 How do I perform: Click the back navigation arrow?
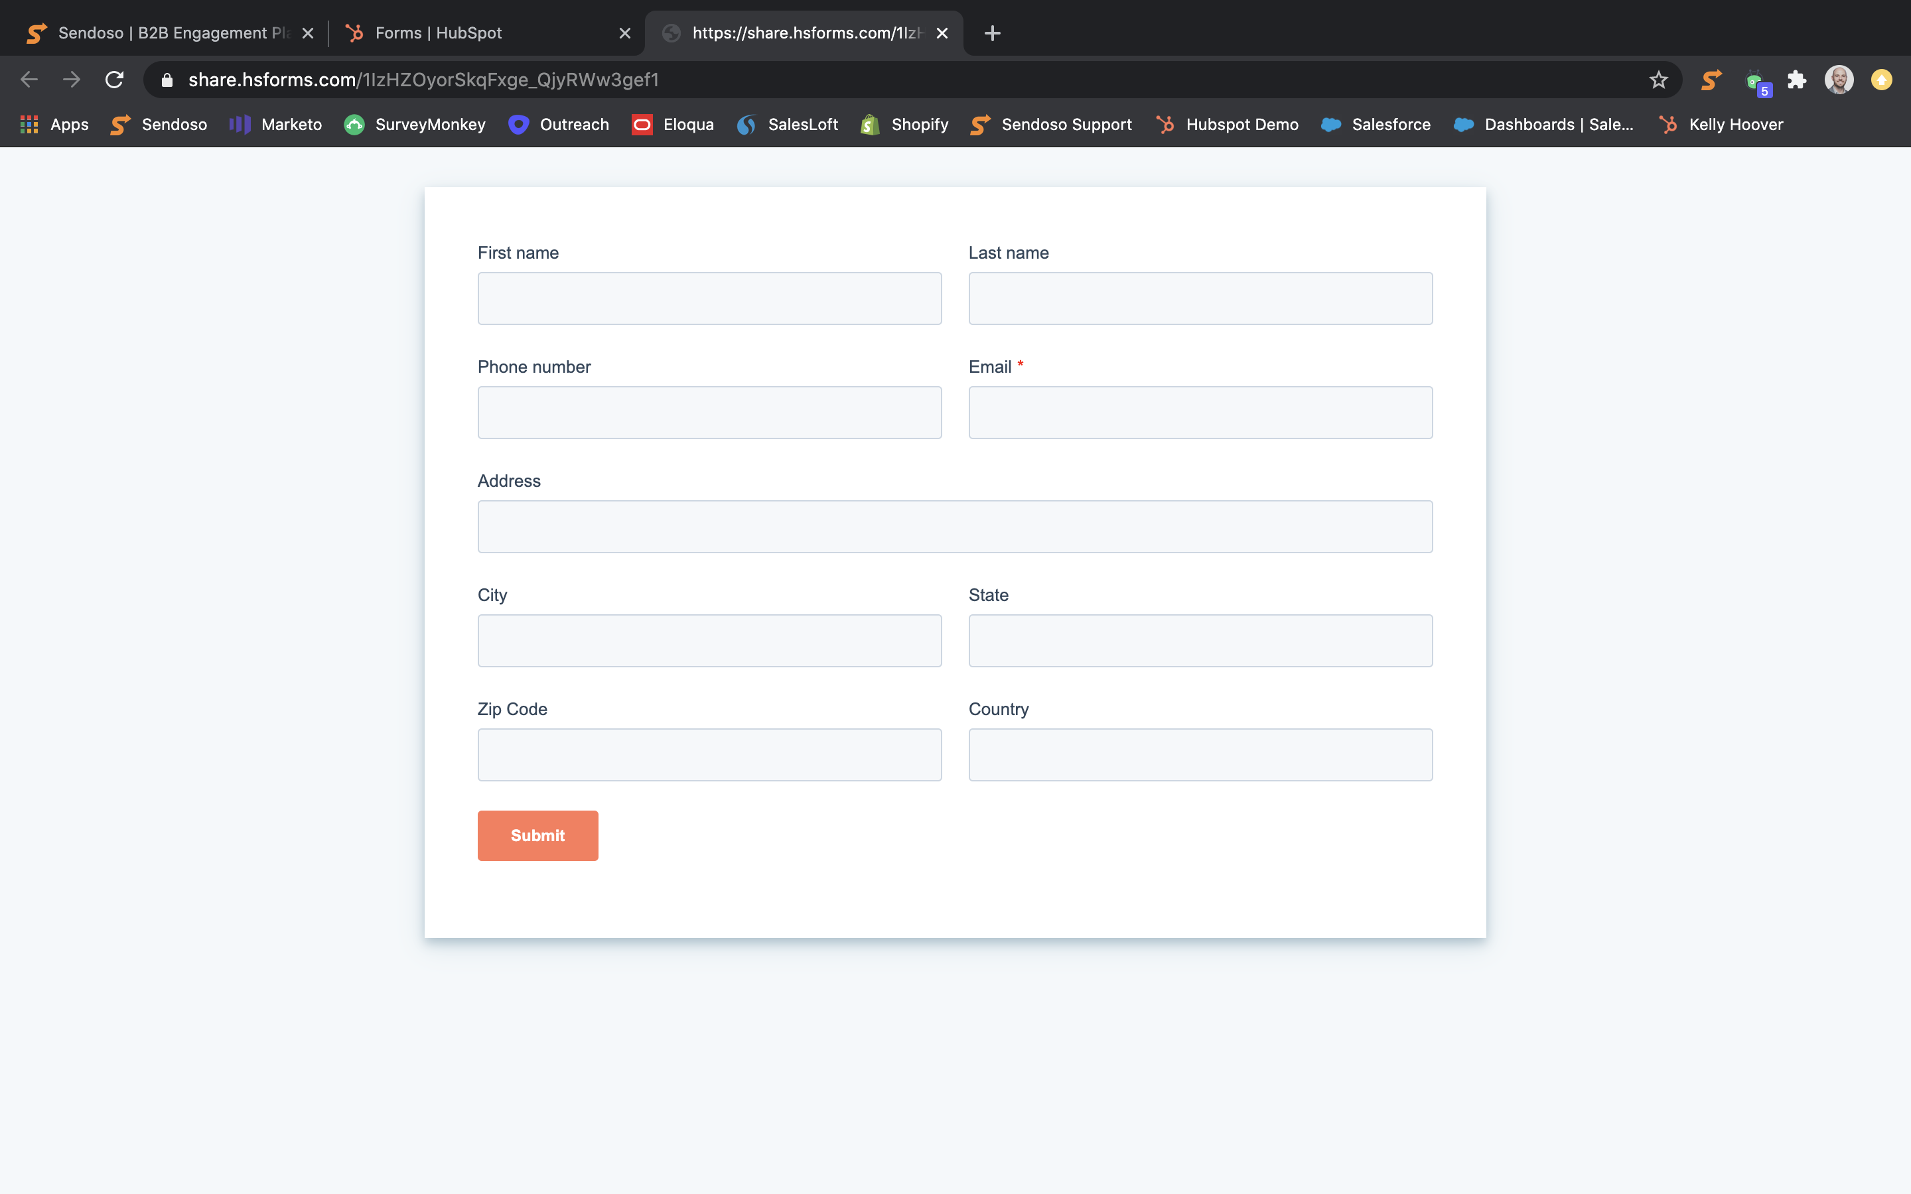29,80
